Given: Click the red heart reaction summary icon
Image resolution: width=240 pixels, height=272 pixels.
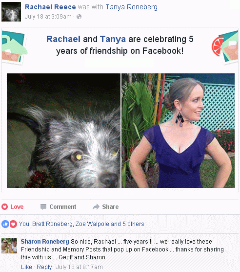Looking at the screenshot, I should click(13, 224).
